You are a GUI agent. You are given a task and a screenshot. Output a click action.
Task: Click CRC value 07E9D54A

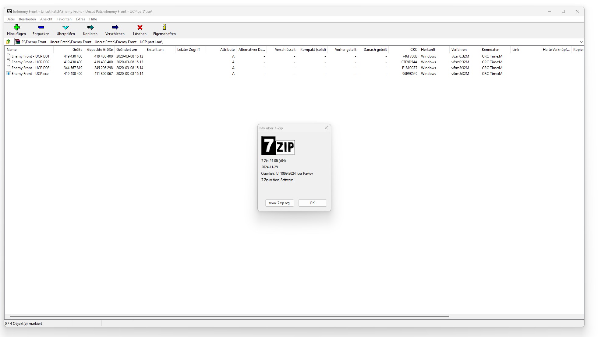coord(409,62)
